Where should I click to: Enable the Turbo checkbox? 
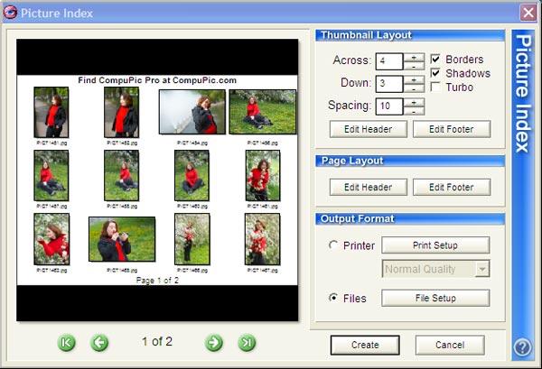(x=435, y=87)
